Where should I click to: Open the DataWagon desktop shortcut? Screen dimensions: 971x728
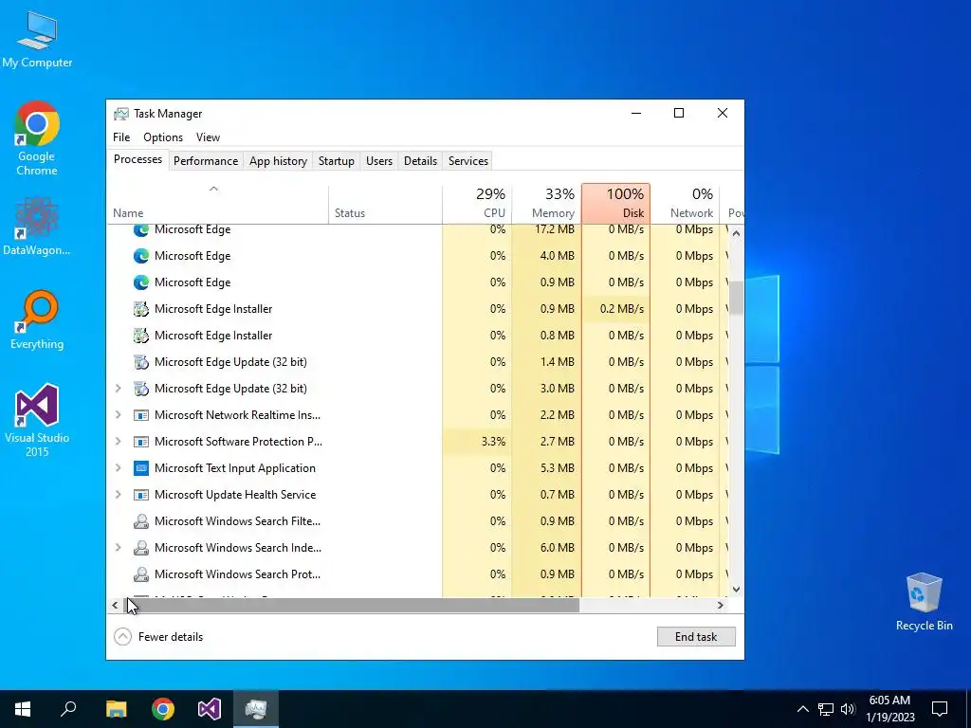[x=37, y=226]
